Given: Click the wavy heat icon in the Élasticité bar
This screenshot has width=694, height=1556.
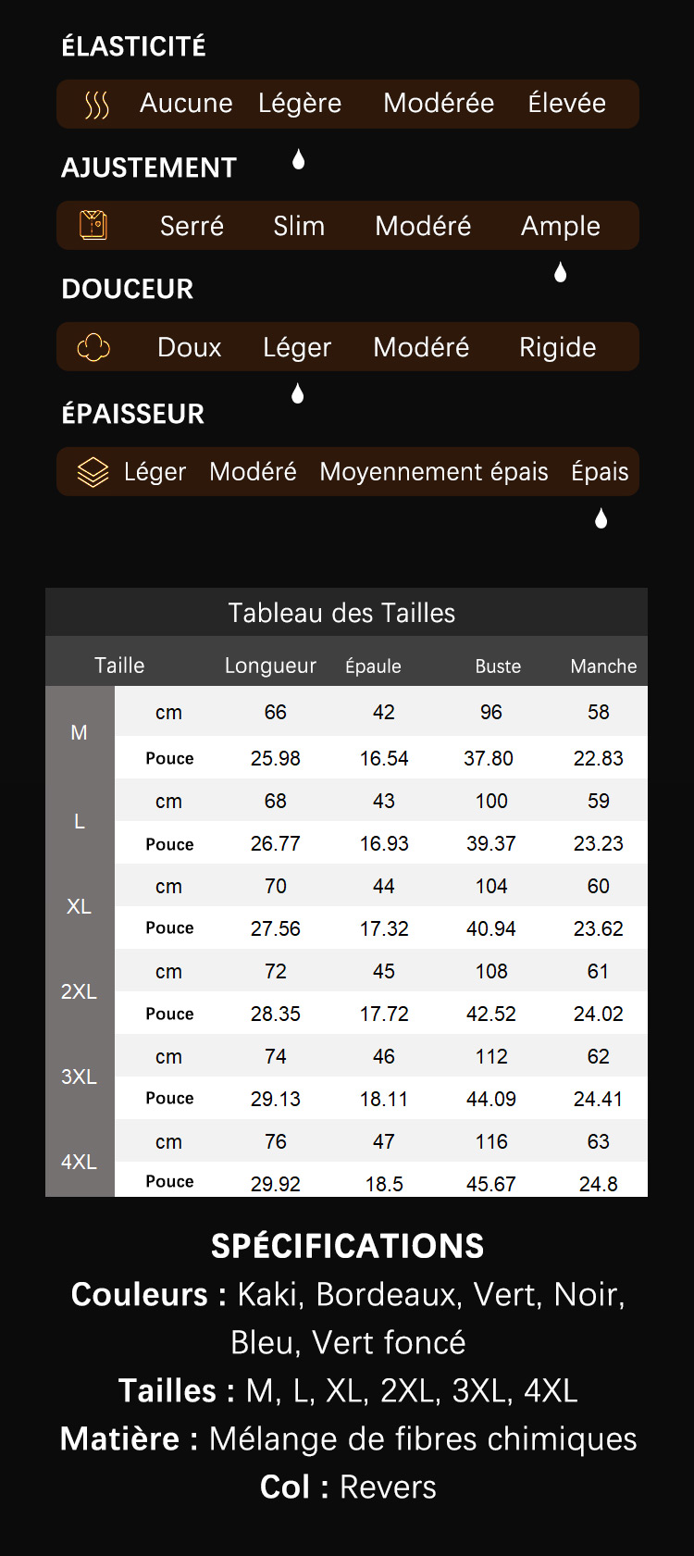Looking at the screenshot, I should [97, 105].
